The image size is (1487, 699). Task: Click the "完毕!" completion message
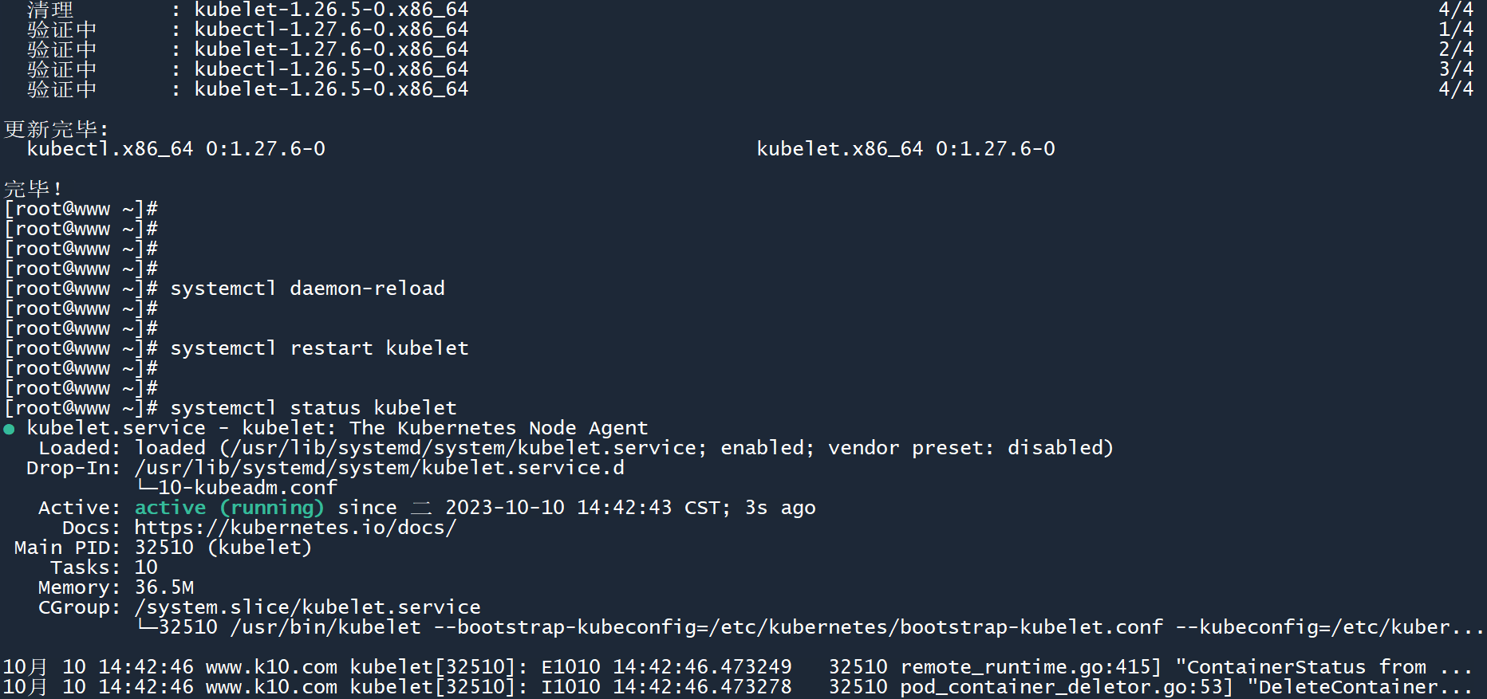33,189
